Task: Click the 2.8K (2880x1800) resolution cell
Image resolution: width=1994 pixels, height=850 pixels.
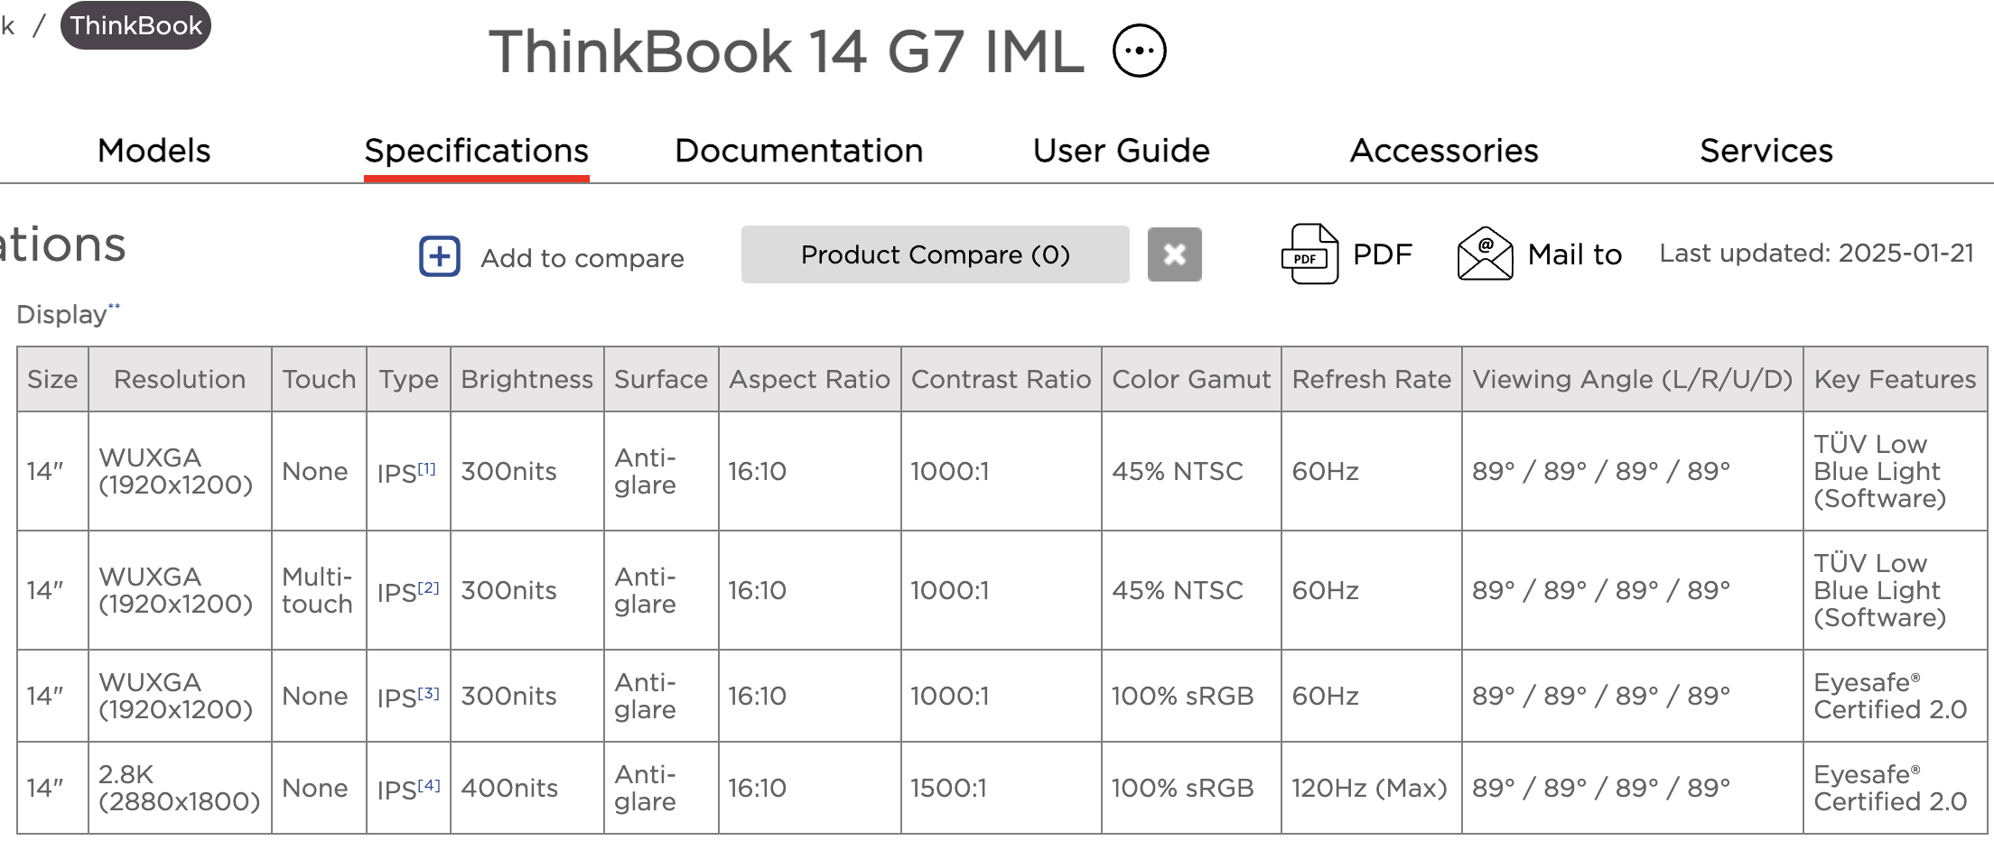Action: click(x=179, y=788)
